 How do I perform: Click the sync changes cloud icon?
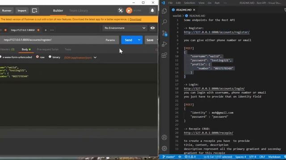180,157
